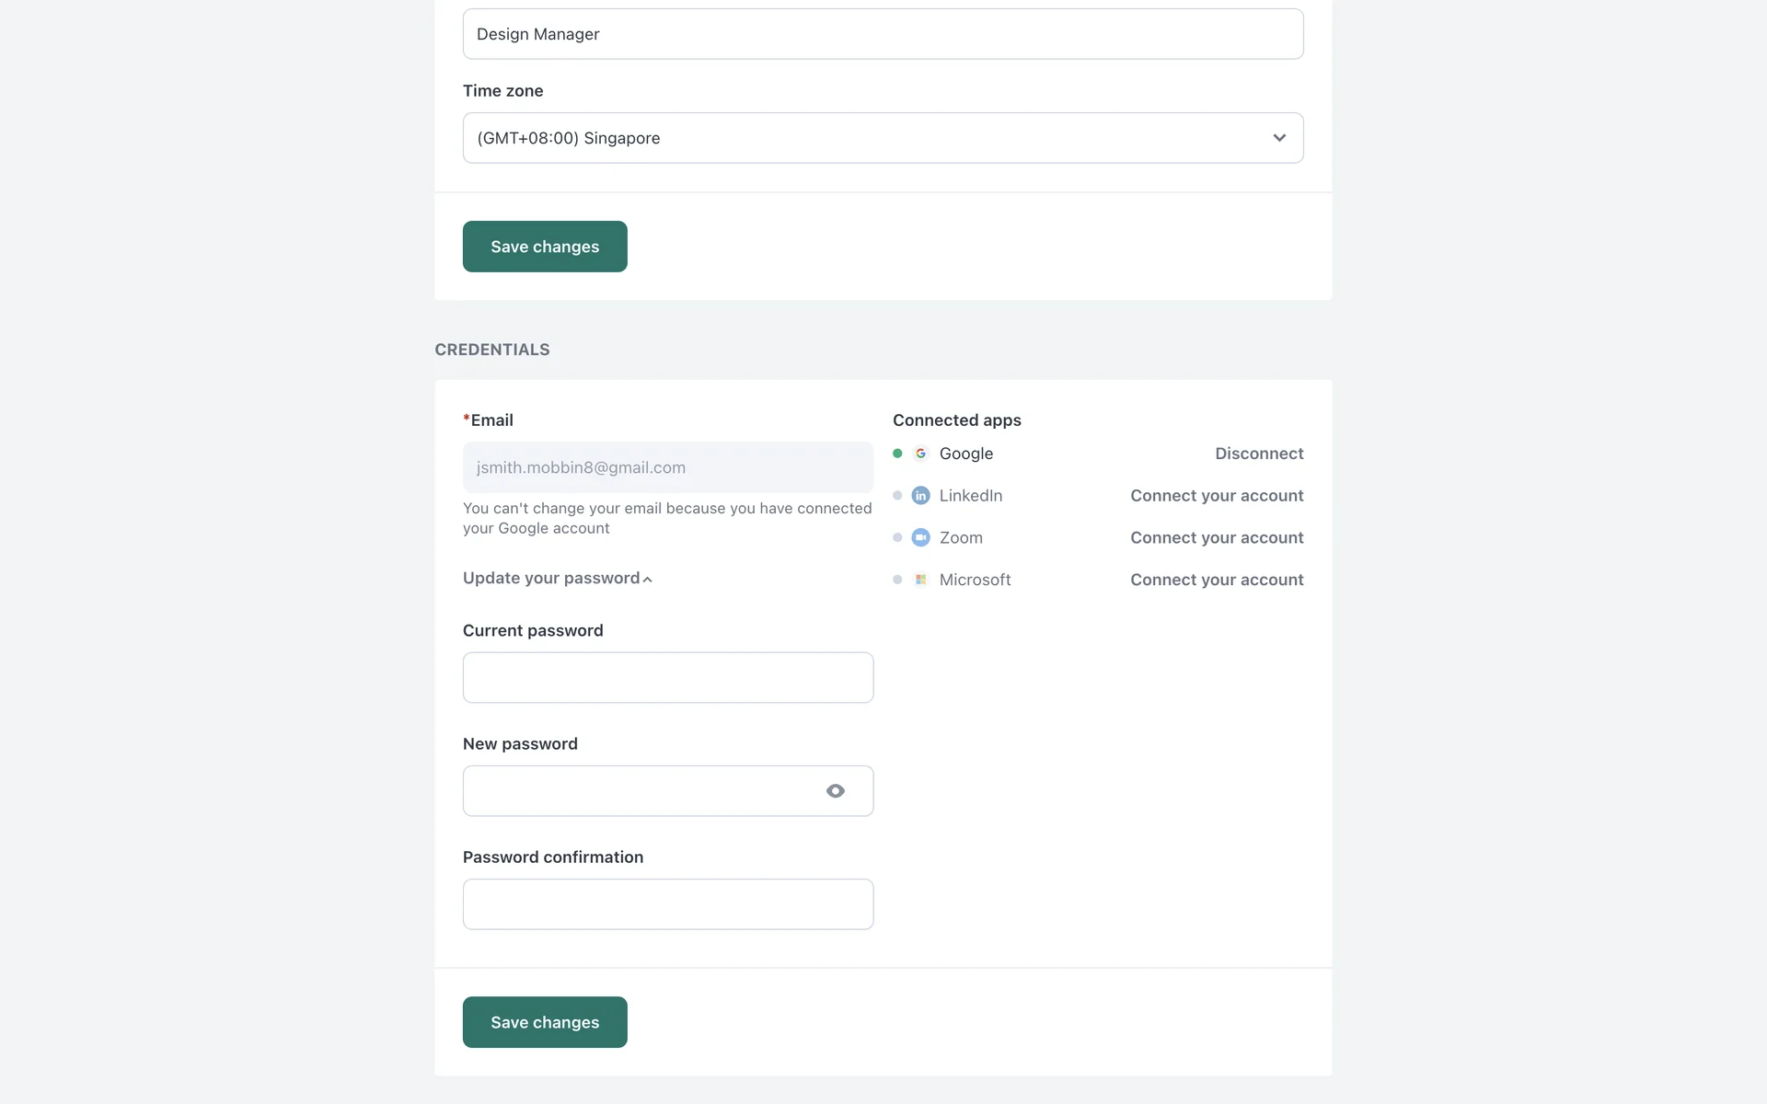Click the Design Manager text field
1767x1104 pixels.
pyautogui.click(x=882, y=34)
